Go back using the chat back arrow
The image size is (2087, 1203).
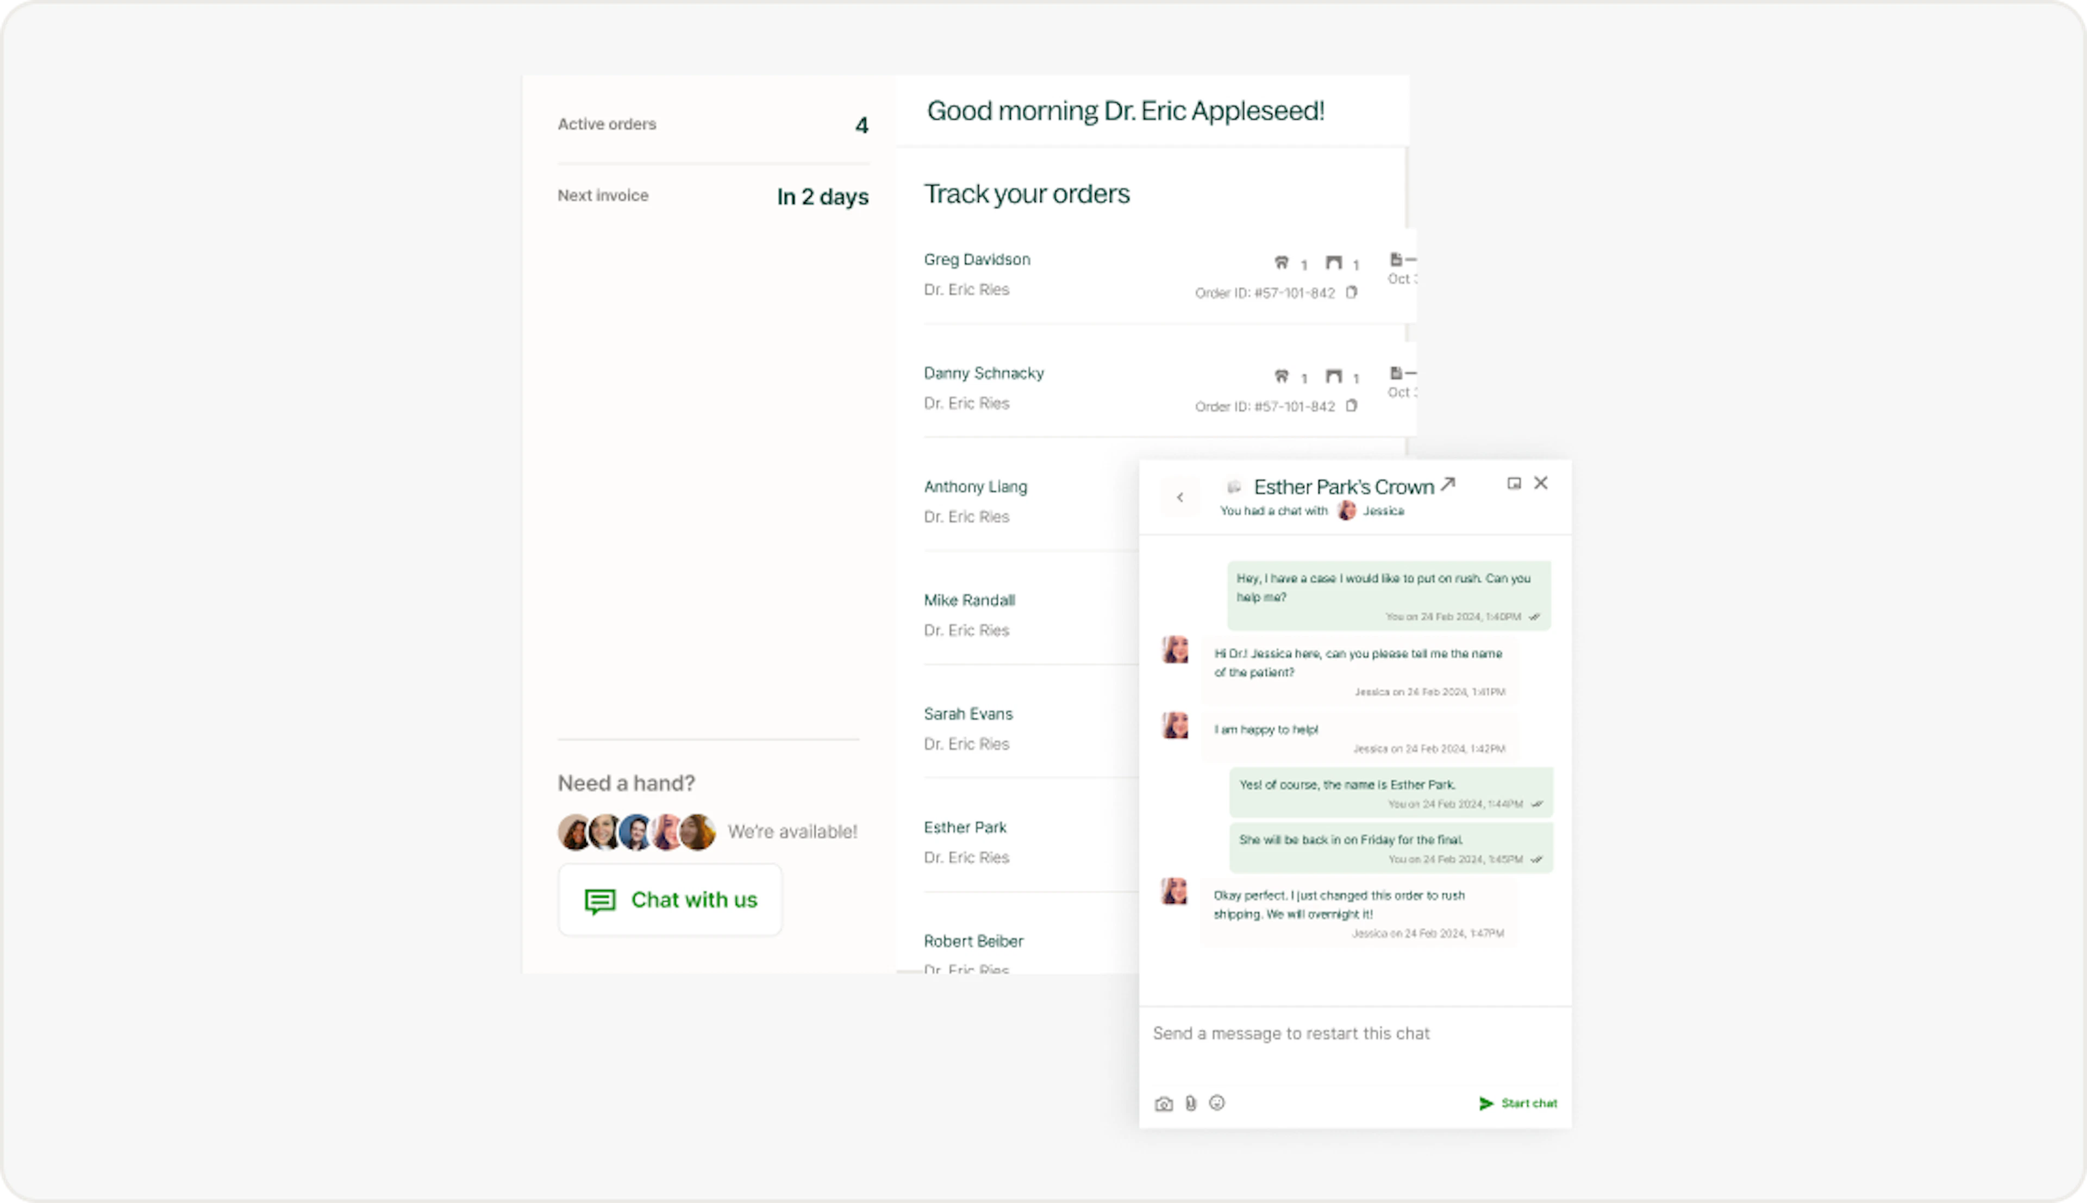pyautogui.click(x=1180, y=497)
